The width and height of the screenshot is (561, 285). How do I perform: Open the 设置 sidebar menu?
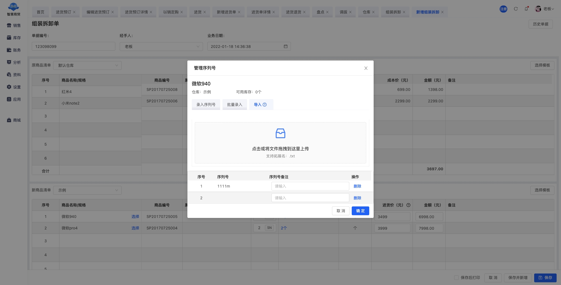14,87
